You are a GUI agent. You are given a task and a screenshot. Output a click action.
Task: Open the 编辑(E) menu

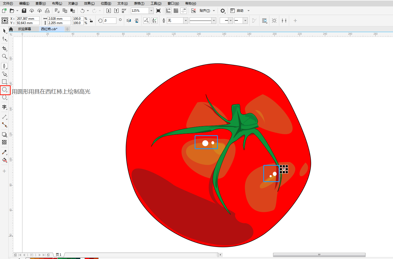point(24,3)
